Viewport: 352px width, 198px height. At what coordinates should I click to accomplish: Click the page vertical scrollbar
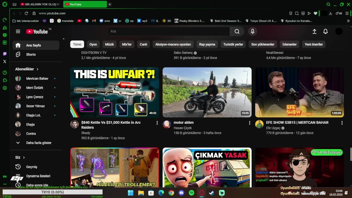click(x=351, y=154)
